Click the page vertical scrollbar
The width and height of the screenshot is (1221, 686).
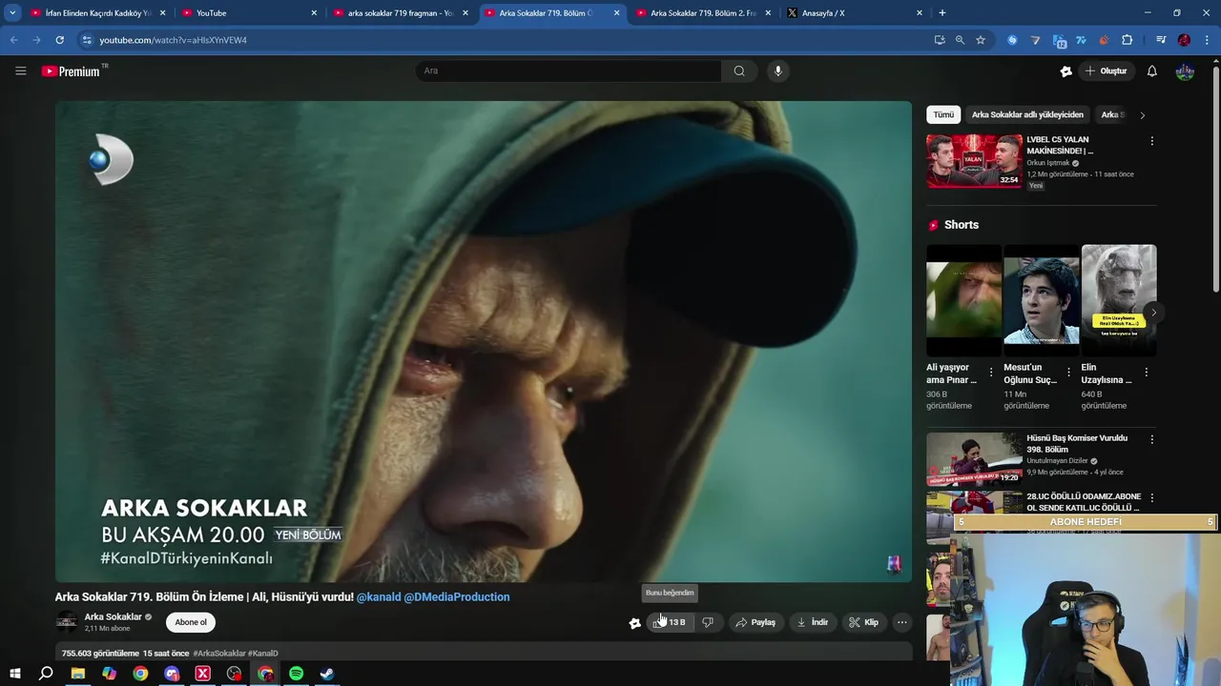pyautogui.click(x=1215, y=181)
